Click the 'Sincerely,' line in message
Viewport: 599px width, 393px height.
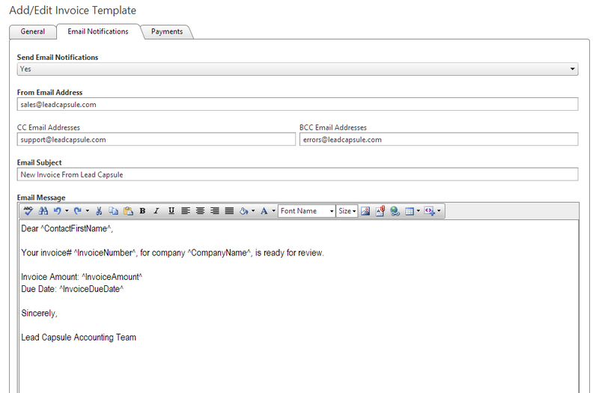tap(40, 313)
